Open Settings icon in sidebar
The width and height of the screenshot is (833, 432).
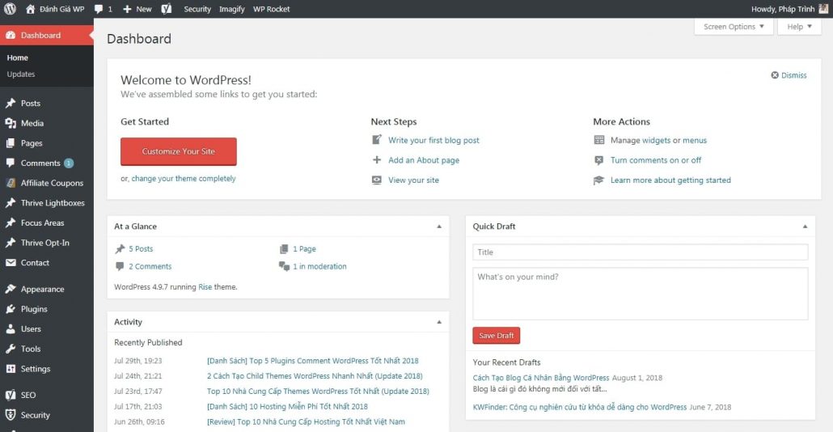(x=11, y=369)
